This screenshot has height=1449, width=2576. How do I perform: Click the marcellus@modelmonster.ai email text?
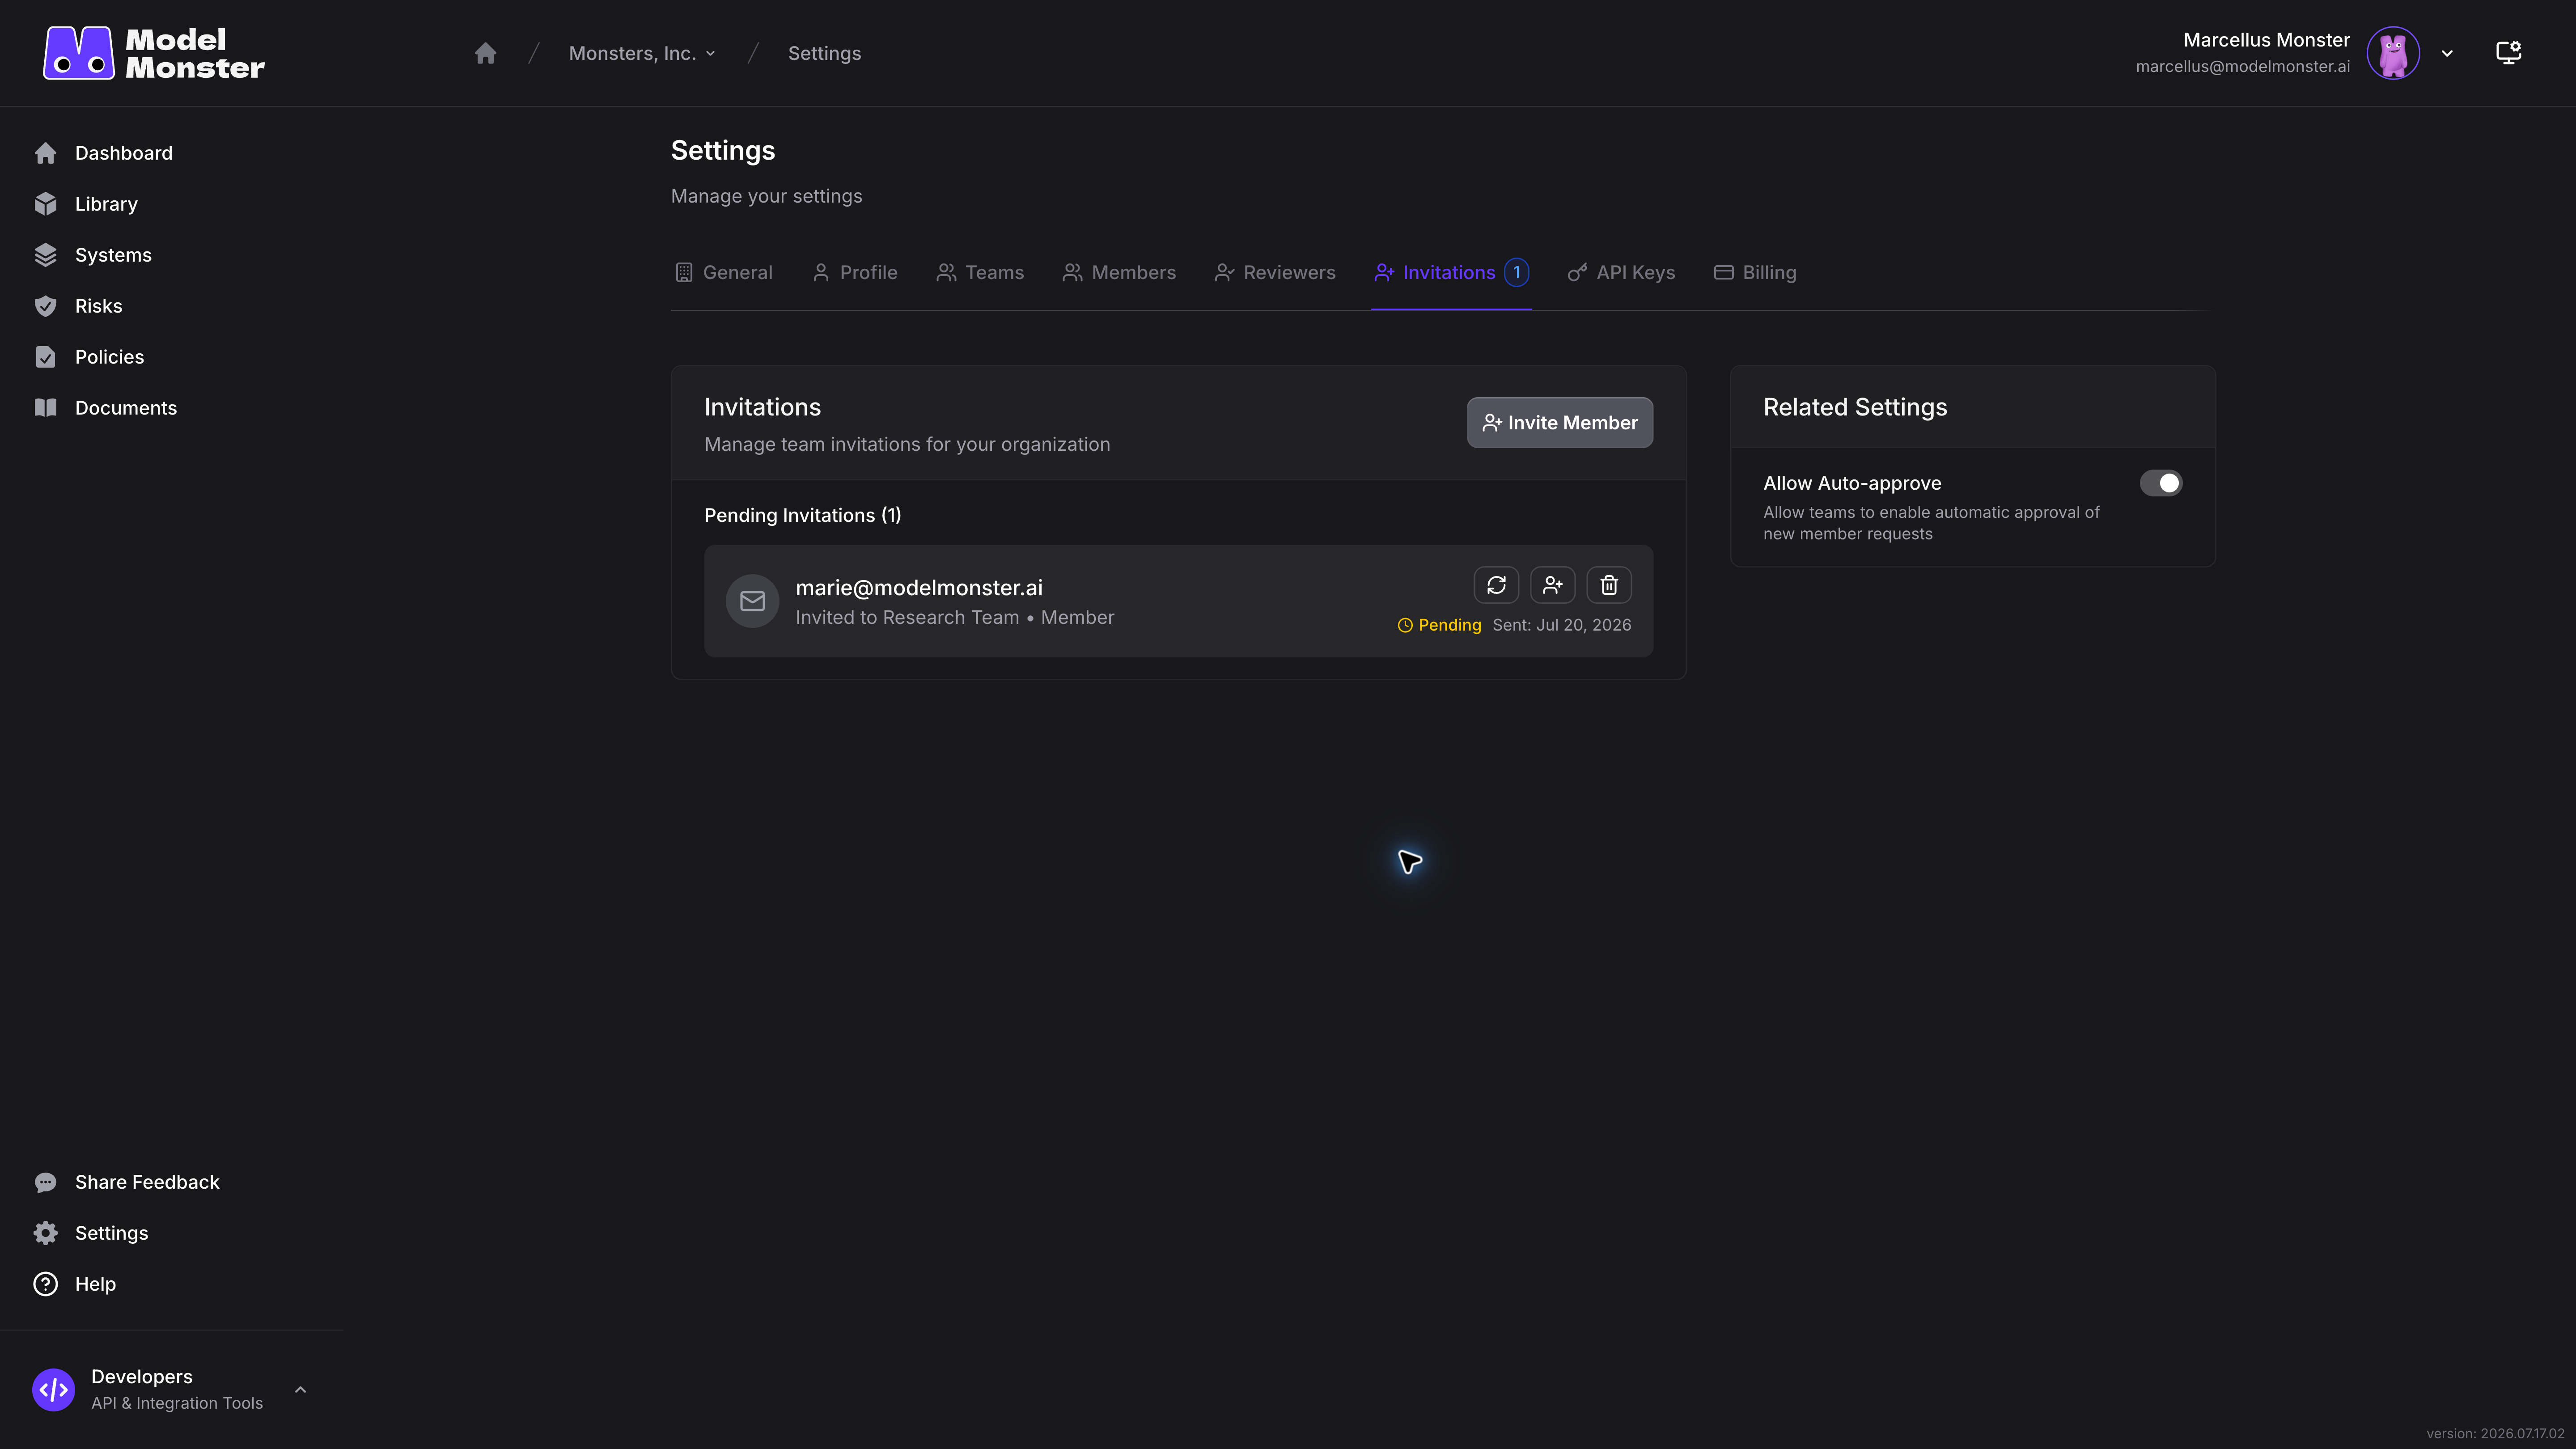[2242, 66]
